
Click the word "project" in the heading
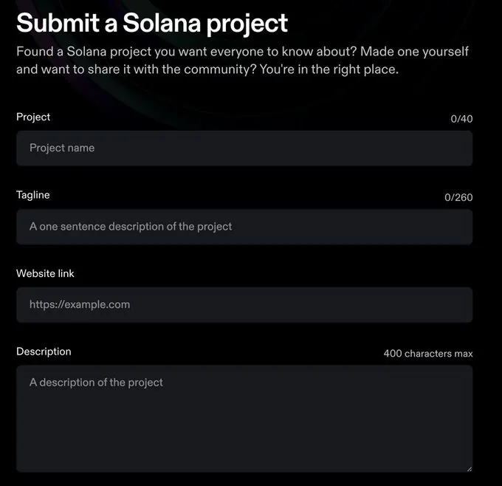click(246, 24)
